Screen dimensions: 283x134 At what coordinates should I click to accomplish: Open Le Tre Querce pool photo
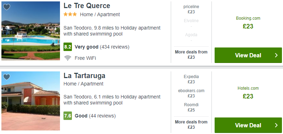(31, 31)
